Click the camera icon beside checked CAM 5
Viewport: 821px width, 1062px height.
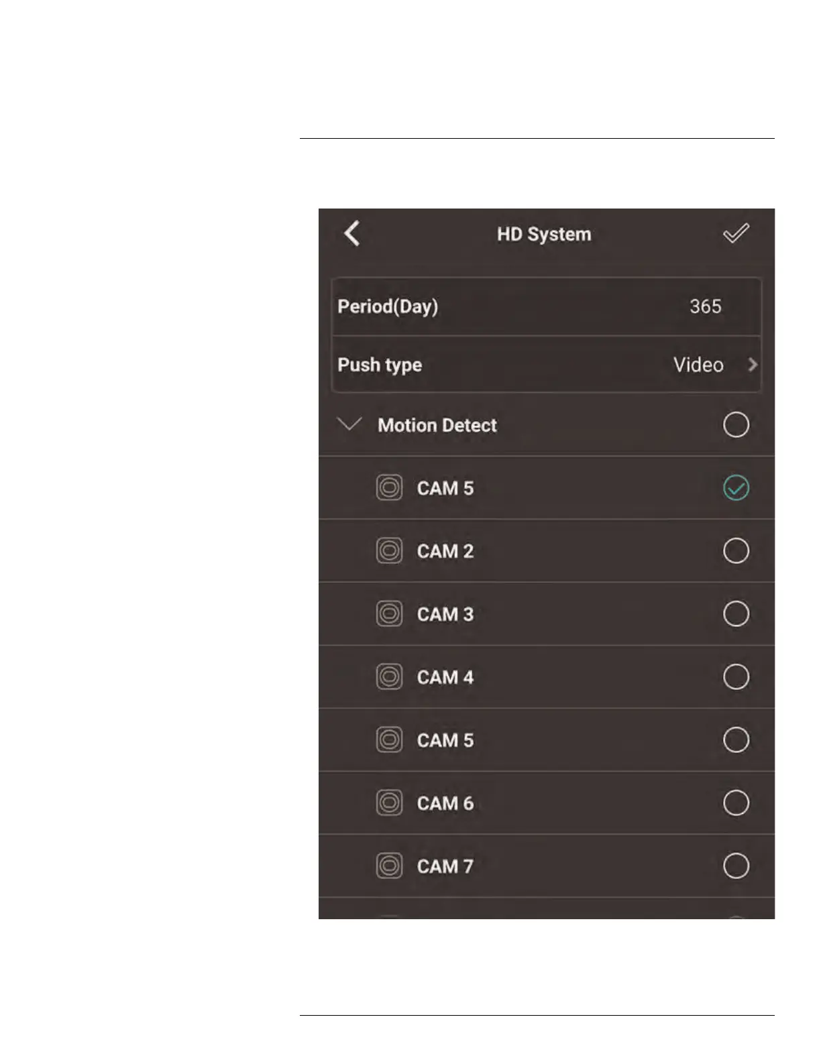click(389, 488)
